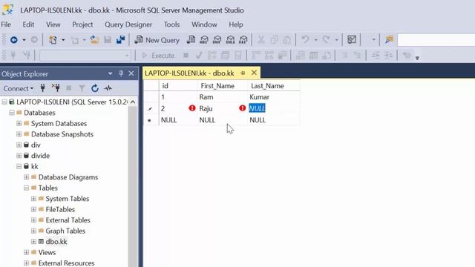The width and height of the screenshot is (475, 267).
Task: Collapse the Tables folder
Action: click(27, 188)
